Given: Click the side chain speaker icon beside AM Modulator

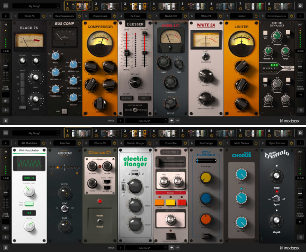Looking at the screenshot, I should (5, 228).
